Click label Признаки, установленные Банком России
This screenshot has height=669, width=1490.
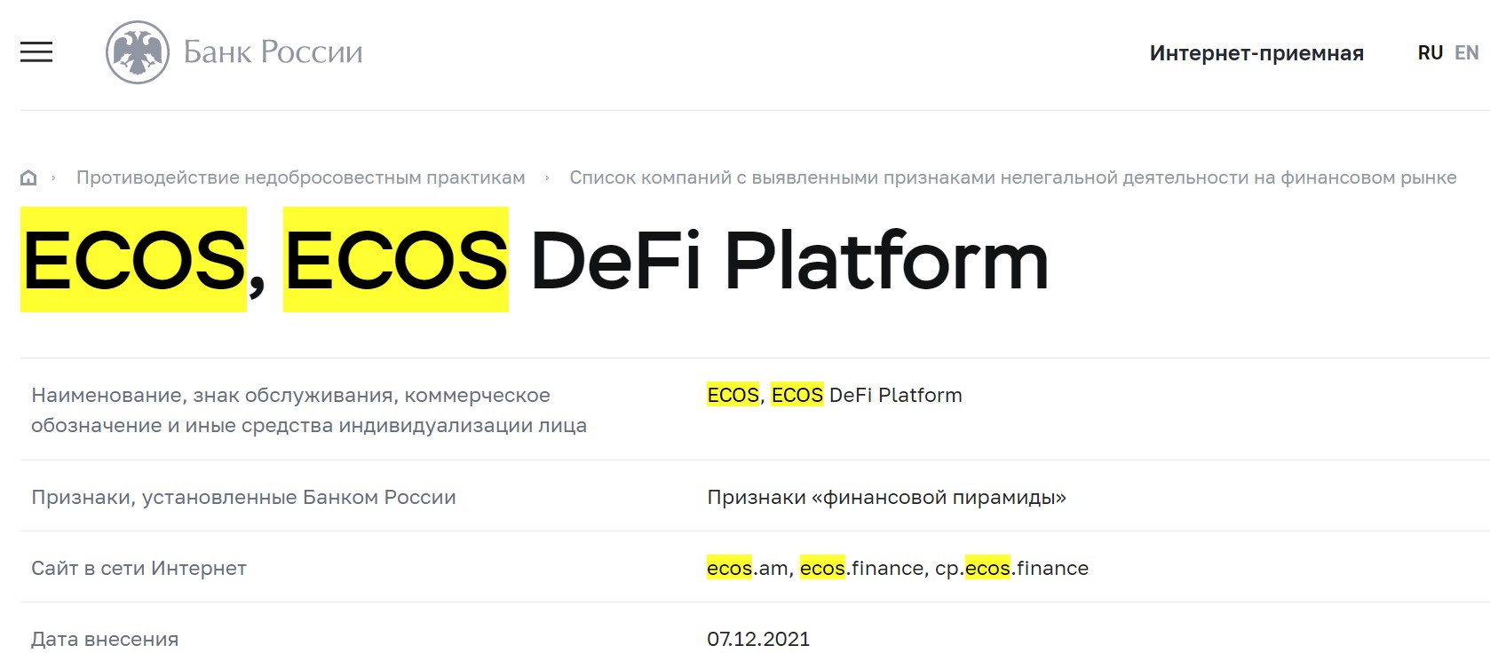(243, 497)
